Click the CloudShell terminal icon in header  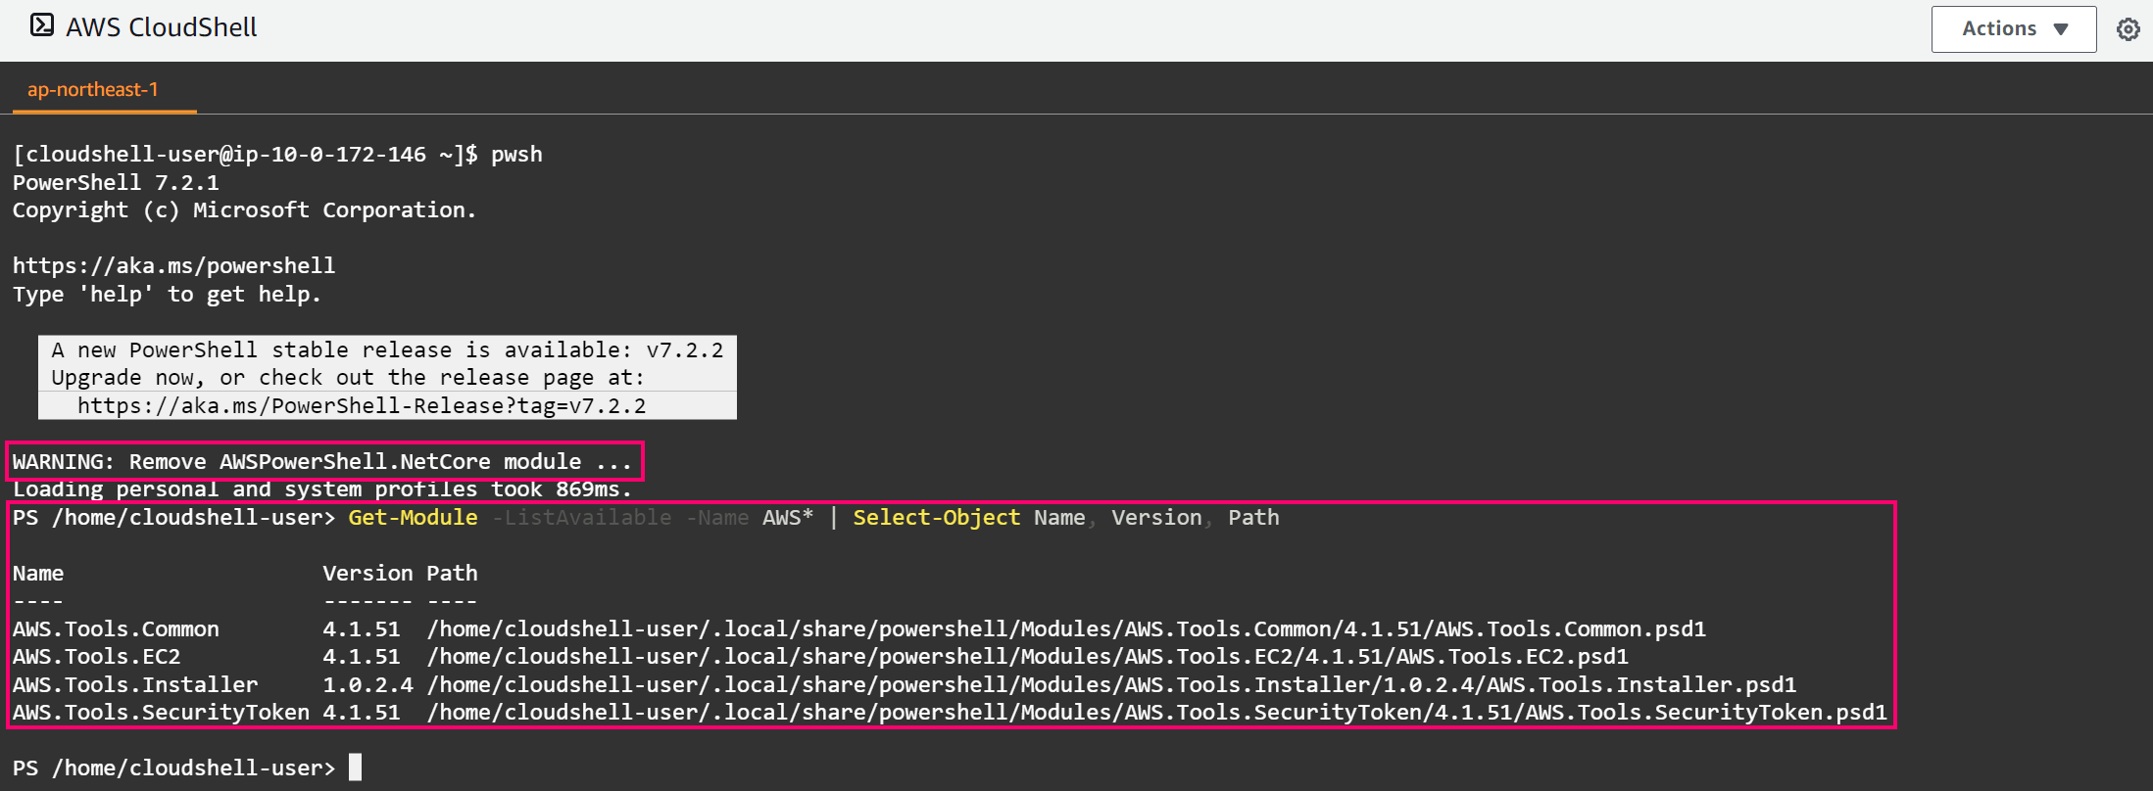point(41,25)
